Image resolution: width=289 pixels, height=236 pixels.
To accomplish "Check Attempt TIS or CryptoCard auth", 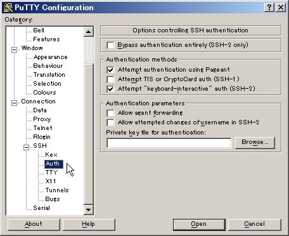I will (x=110, y=79).
